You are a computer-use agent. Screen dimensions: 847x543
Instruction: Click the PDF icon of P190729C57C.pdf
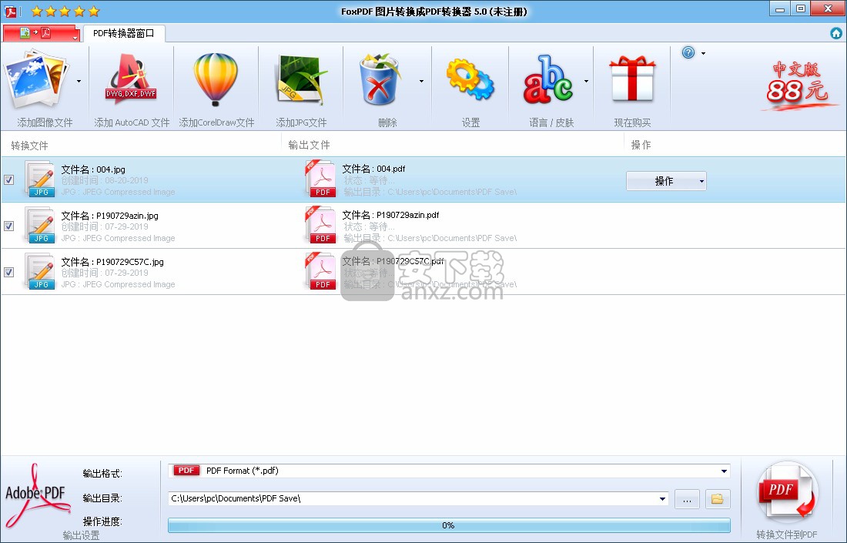click(x=321, y=271)
